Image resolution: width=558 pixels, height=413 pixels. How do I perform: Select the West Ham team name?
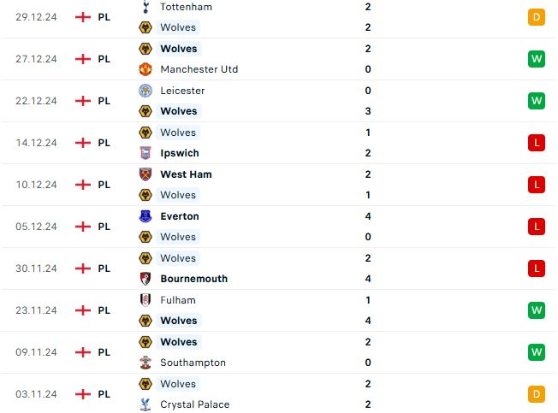click(186, 174)
